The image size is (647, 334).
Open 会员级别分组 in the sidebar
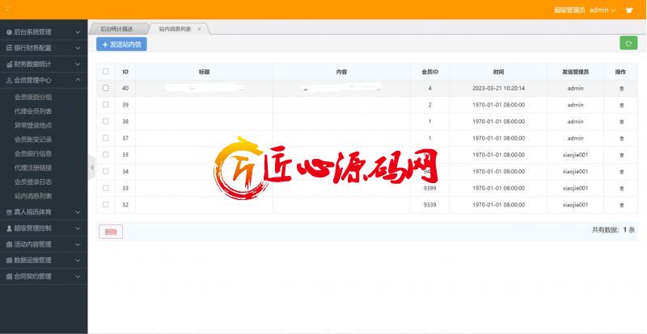(x=33, y=97)
